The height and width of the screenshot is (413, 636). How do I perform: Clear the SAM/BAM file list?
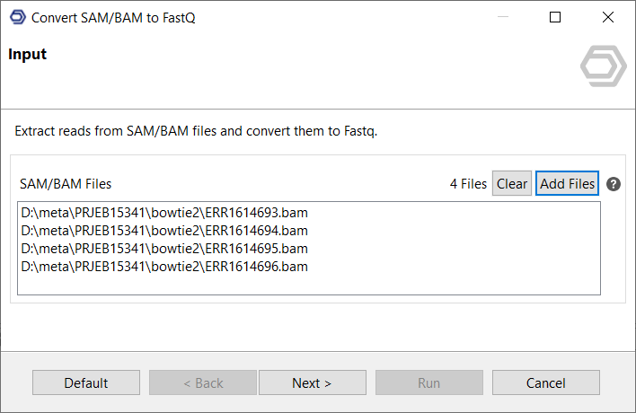pos(512,184)
